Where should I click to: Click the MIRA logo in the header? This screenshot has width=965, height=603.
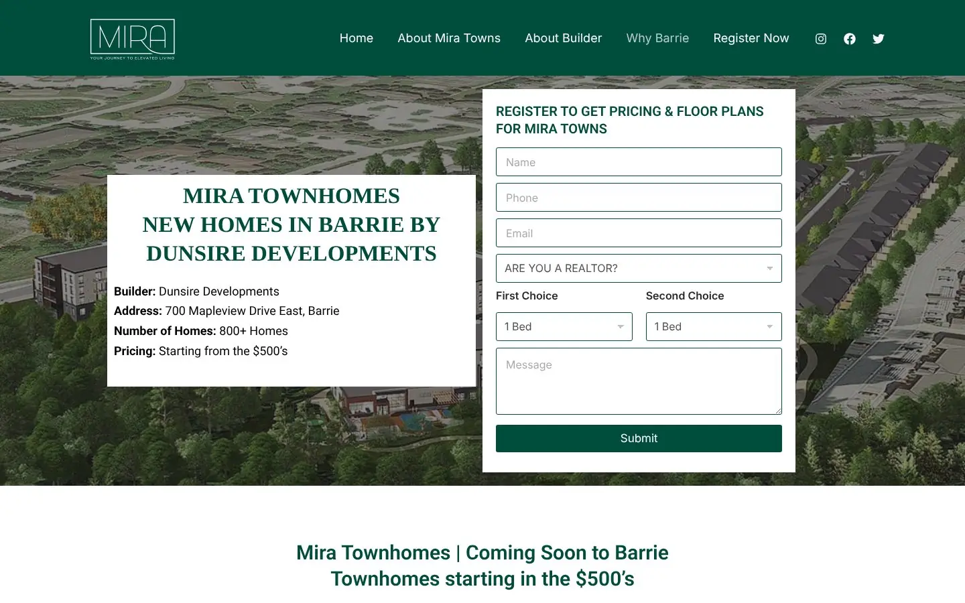133,39
